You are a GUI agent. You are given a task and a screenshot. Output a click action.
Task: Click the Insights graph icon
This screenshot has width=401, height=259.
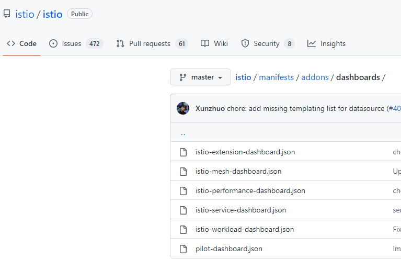tap(312, 43)
